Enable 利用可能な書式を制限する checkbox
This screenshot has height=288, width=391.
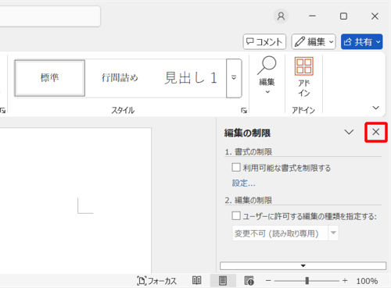point(236,167)
